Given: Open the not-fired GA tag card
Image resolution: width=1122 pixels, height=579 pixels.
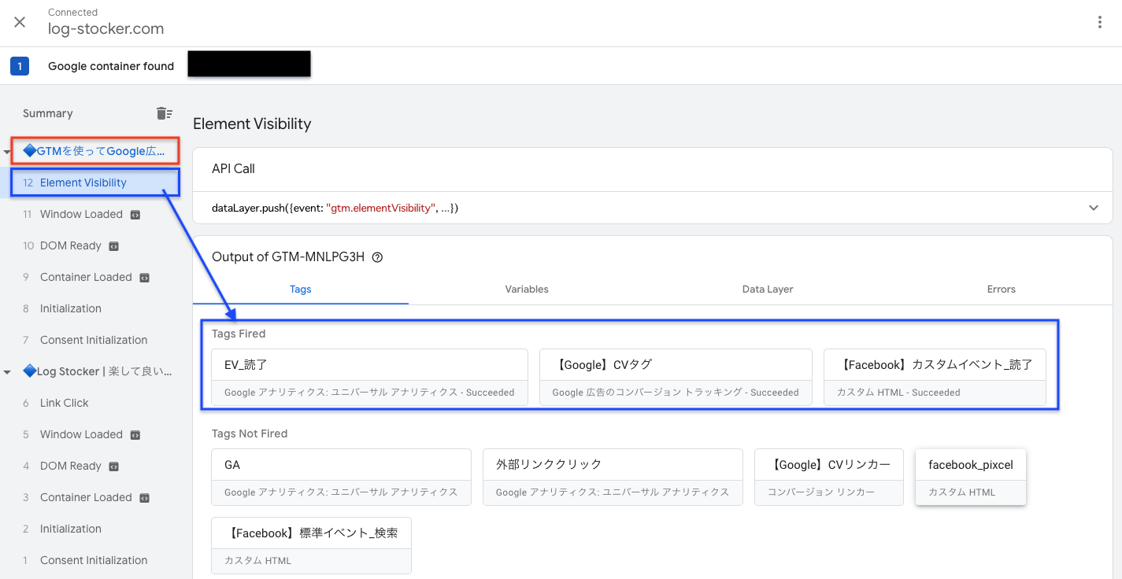Looking at the screenshot, I should (x=341, y=478).
